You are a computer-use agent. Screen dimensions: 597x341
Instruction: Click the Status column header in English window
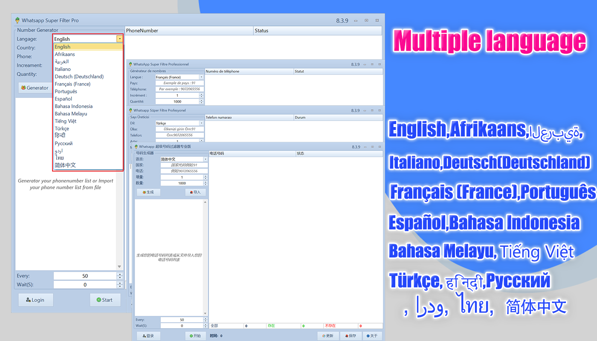[x=318, y=31]
